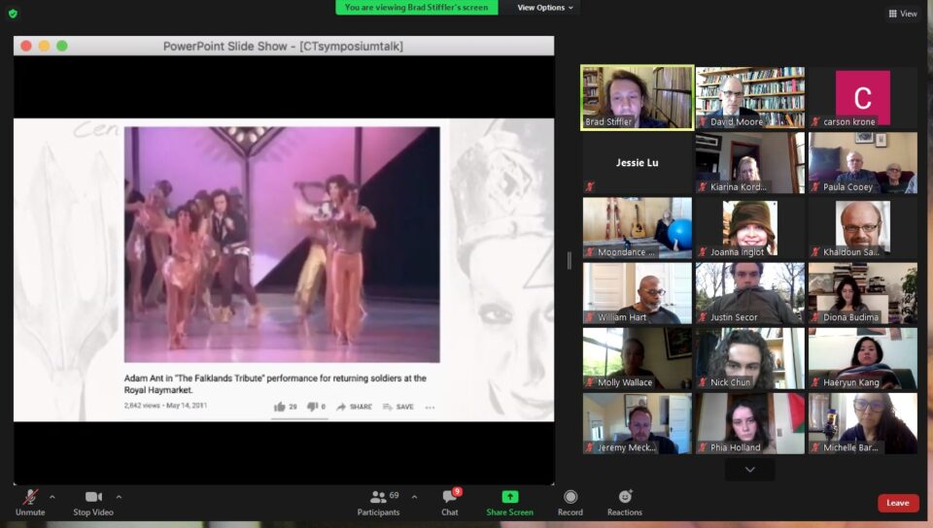Screen dimensions: 933x528
Task: Open the Reactions emoji icon
Action: (x=625, y=497)
